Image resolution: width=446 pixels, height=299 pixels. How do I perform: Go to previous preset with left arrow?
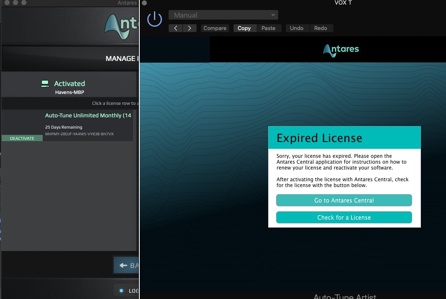(175, 28)
